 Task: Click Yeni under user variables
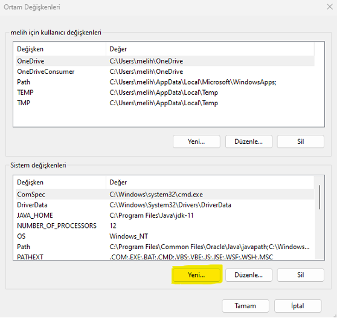(196, 141)
